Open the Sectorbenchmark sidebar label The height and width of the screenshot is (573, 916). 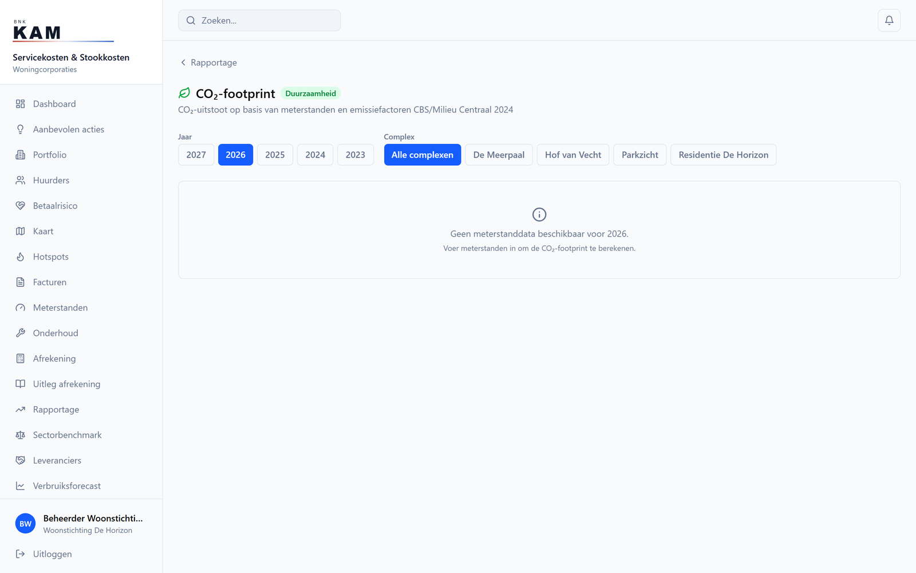pos(68,435)
